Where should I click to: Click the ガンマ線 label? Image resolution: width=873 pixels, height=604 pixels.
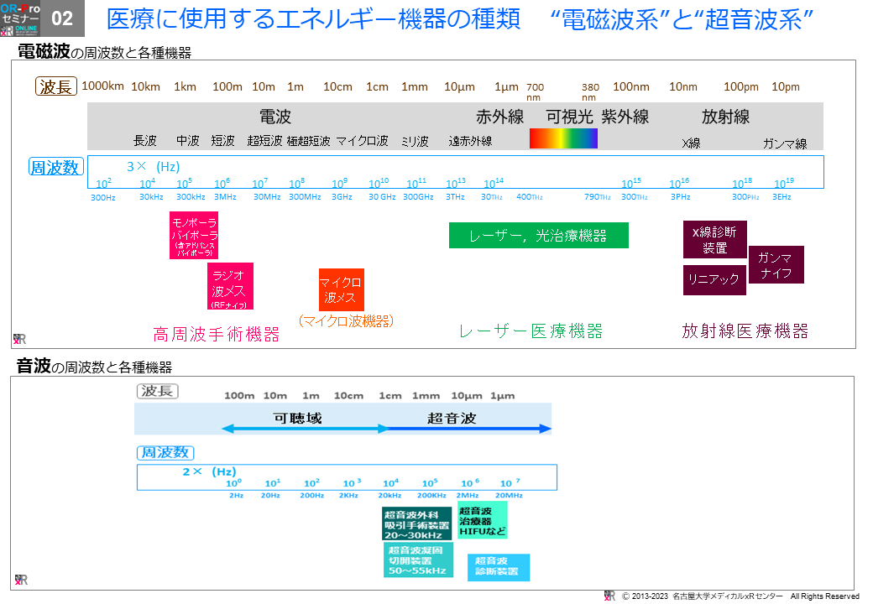click(785, 143)
